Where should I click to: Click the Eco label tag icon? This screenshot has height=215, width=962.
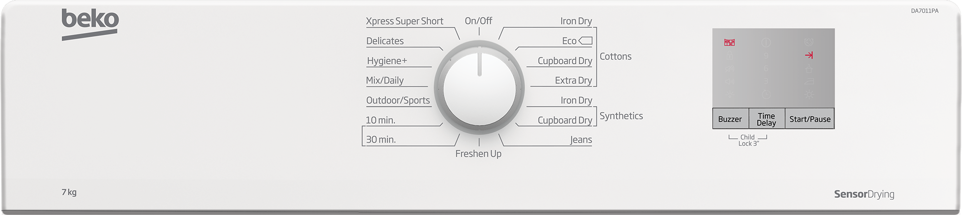(x=585, y=41)
